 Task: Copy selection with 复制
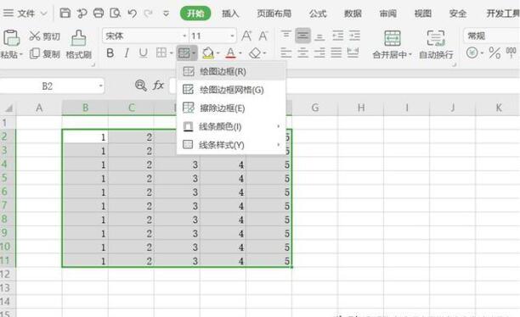point(44,53)
